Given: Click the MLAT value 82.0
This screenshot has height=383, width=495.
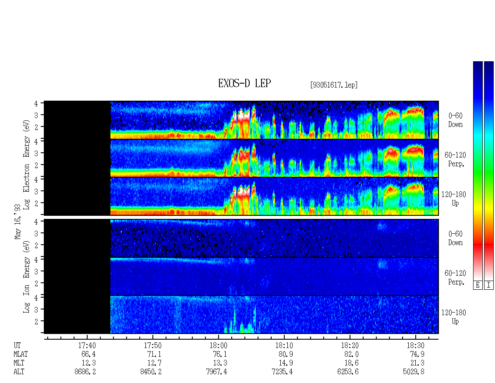Looking at the screenshot, I should click(x=351, y=354).
